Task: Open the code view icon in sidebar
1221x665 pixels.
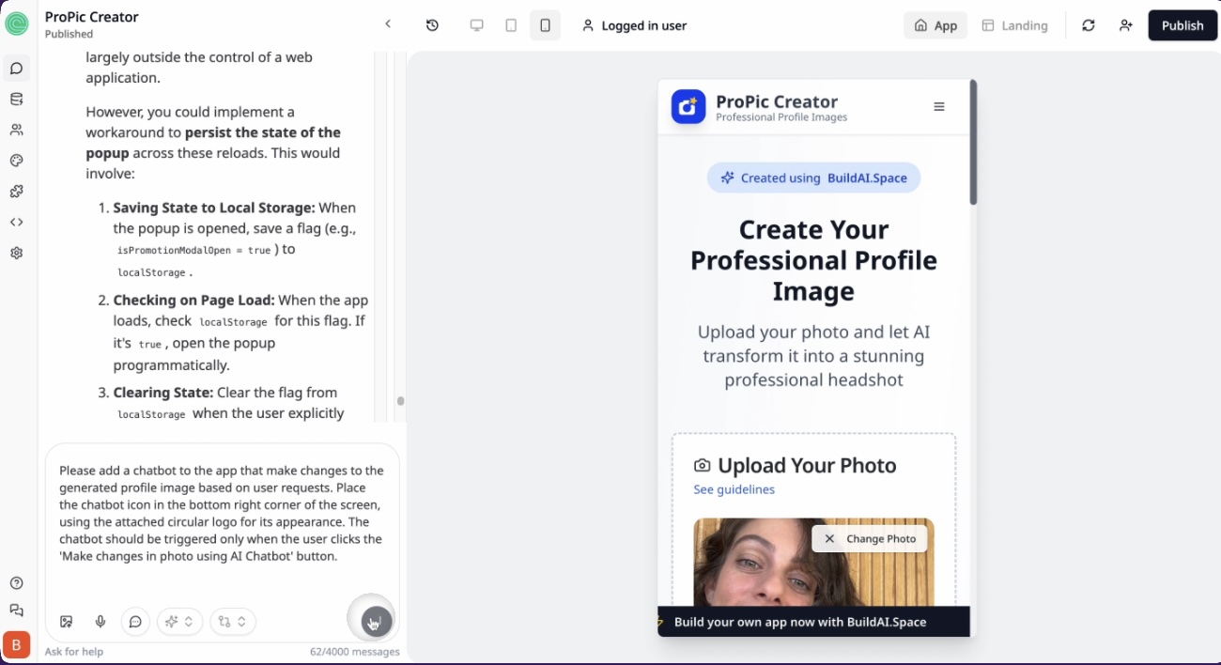Action: [16, 223]
